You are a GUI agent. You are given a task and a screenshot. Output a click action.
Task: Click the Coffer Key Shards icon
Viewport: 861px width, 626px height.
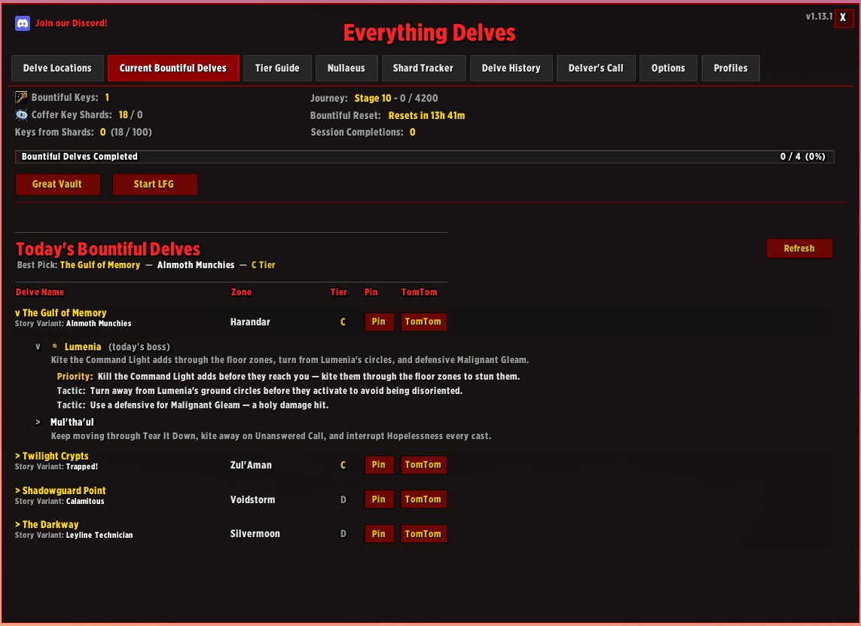[21, 115]
